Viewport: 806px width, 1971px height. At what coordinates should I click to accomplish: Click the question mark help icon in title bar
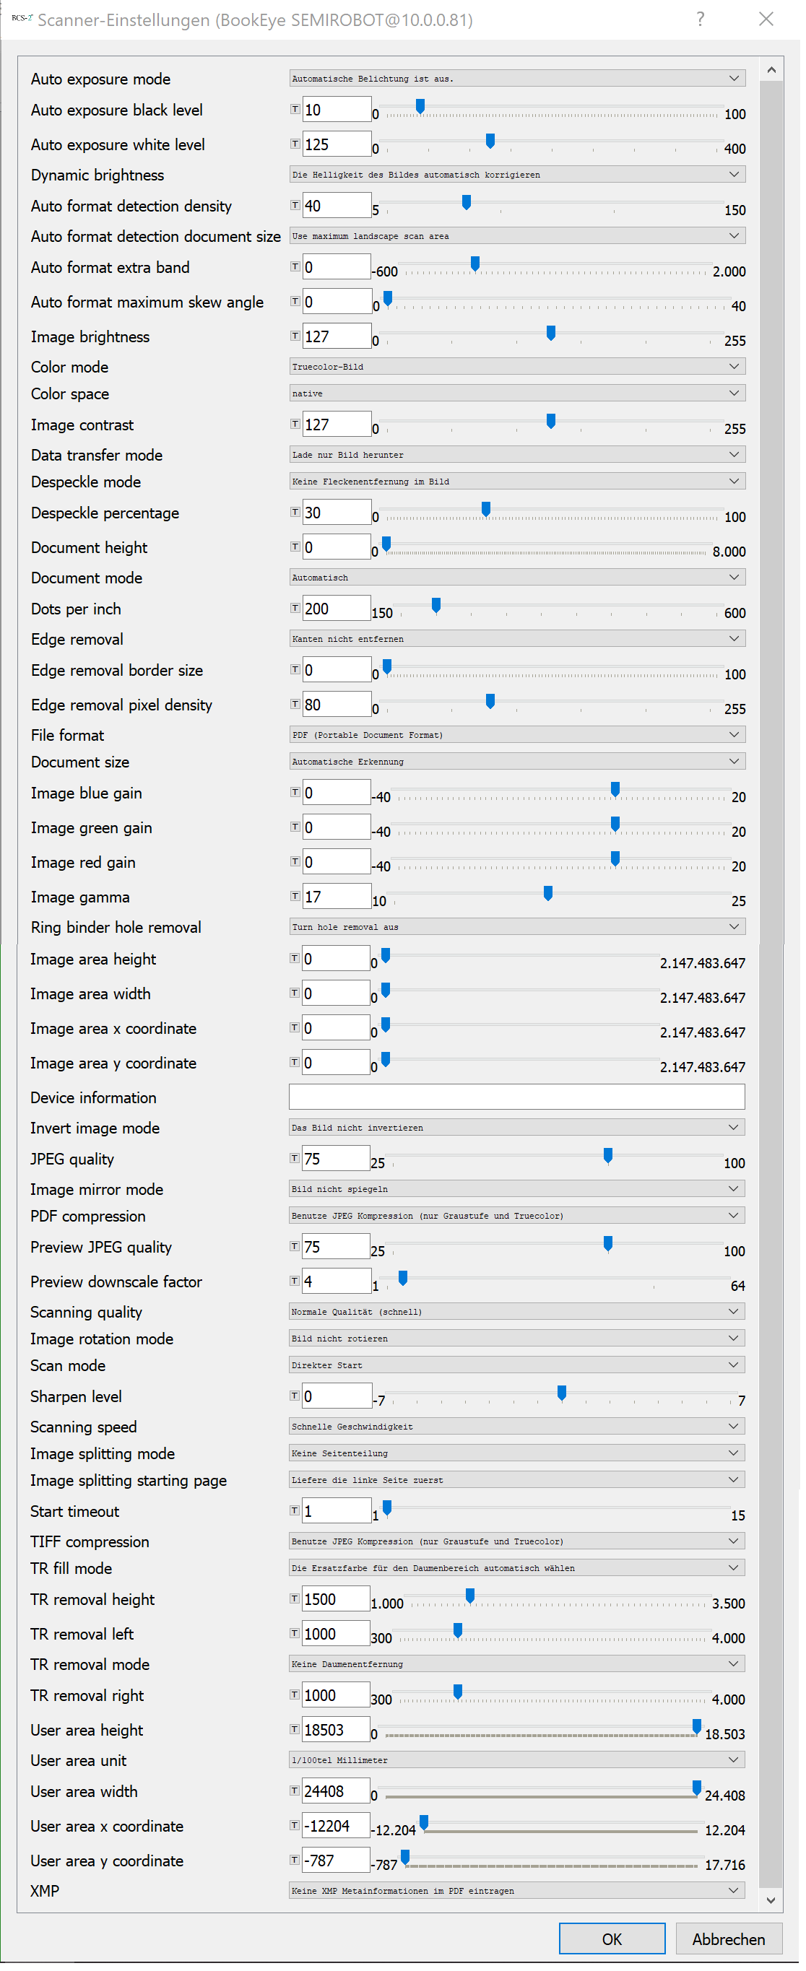pos(701,19)
